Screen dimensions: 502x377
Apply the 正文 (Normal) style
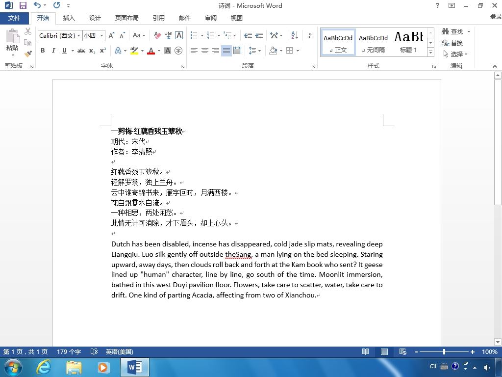coord(338,43)
